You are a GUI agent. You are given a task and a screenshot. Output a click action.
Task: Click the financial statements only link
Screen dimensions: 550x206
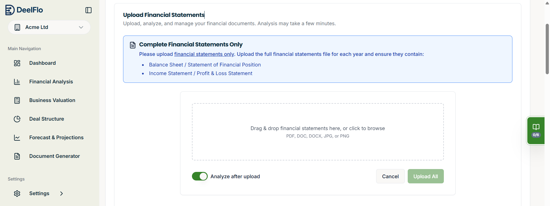[204, 54]
